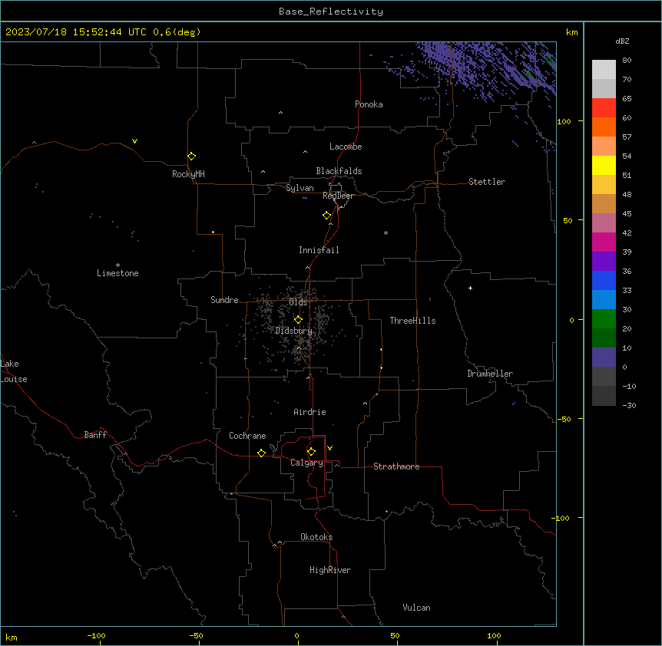Click the HighRiver label
The height and width of the screenshot is (646, 662).
click(330, 570)
